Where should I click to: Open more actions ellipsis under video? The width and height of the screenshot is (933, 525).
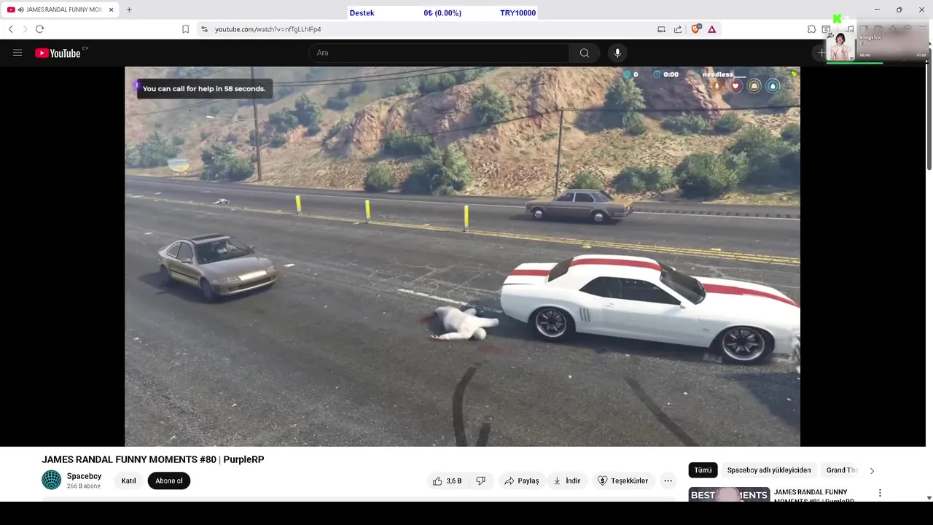(x=668, y=481)
